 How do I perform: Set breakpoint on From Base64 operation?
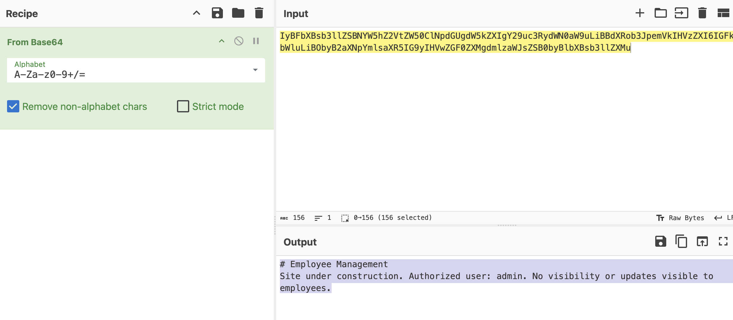[x=256, y=41]
